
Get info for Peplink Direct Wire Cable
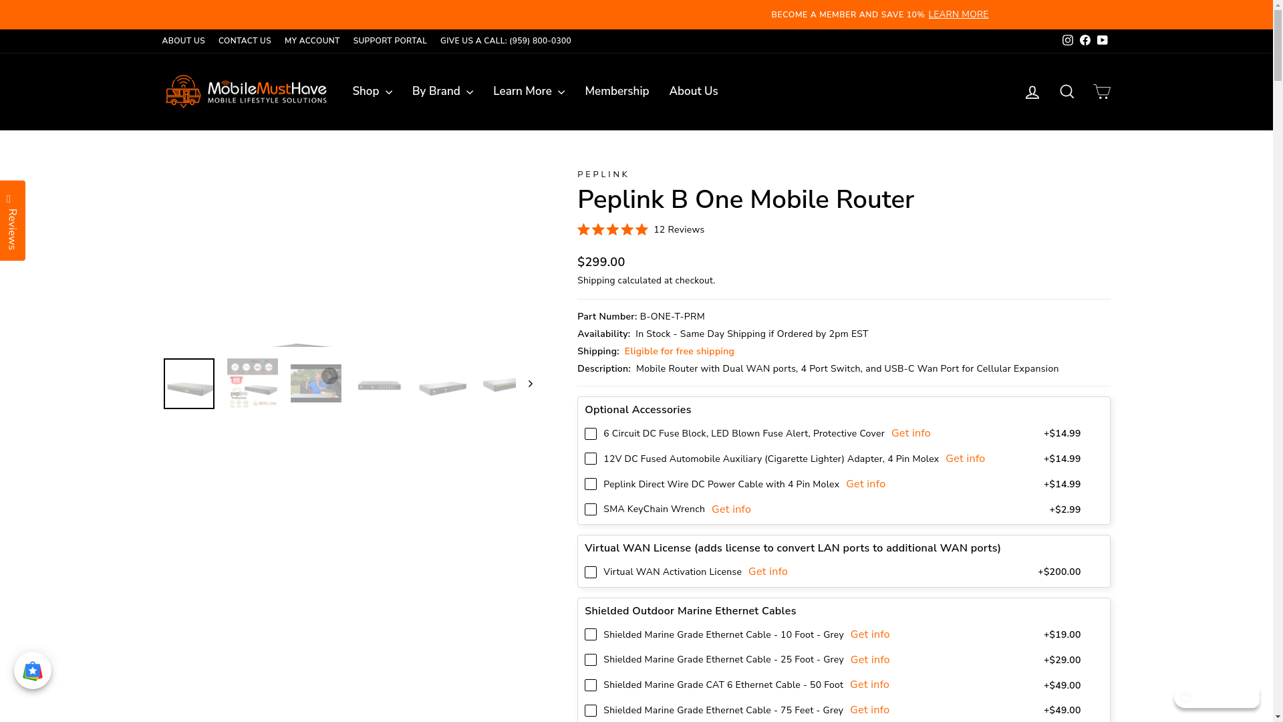865,484
